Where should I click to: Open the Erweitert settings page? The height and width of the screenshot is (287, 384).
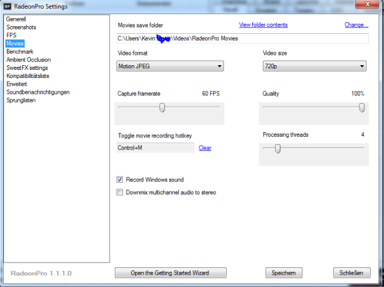[x=17, y=84]
